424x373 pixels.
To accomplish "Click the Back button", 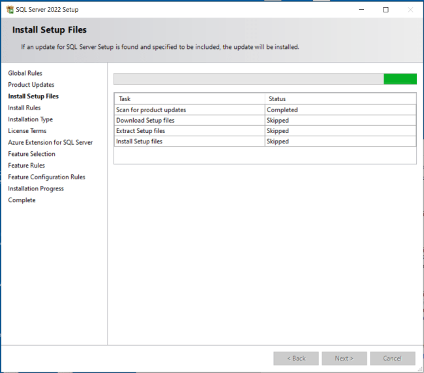I will point(296,359).
